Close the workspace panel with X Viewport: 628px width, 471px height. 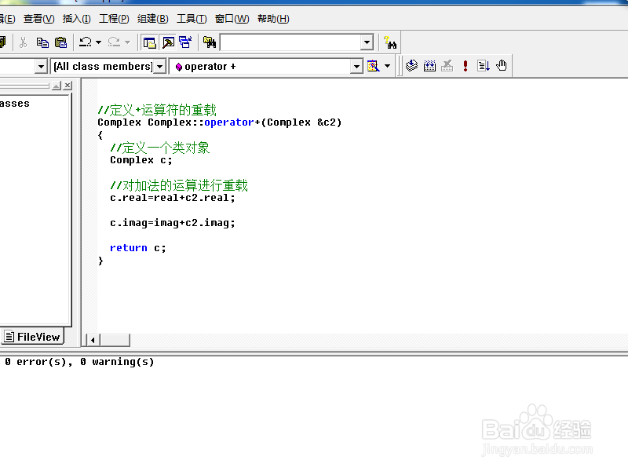pos(68,86)
